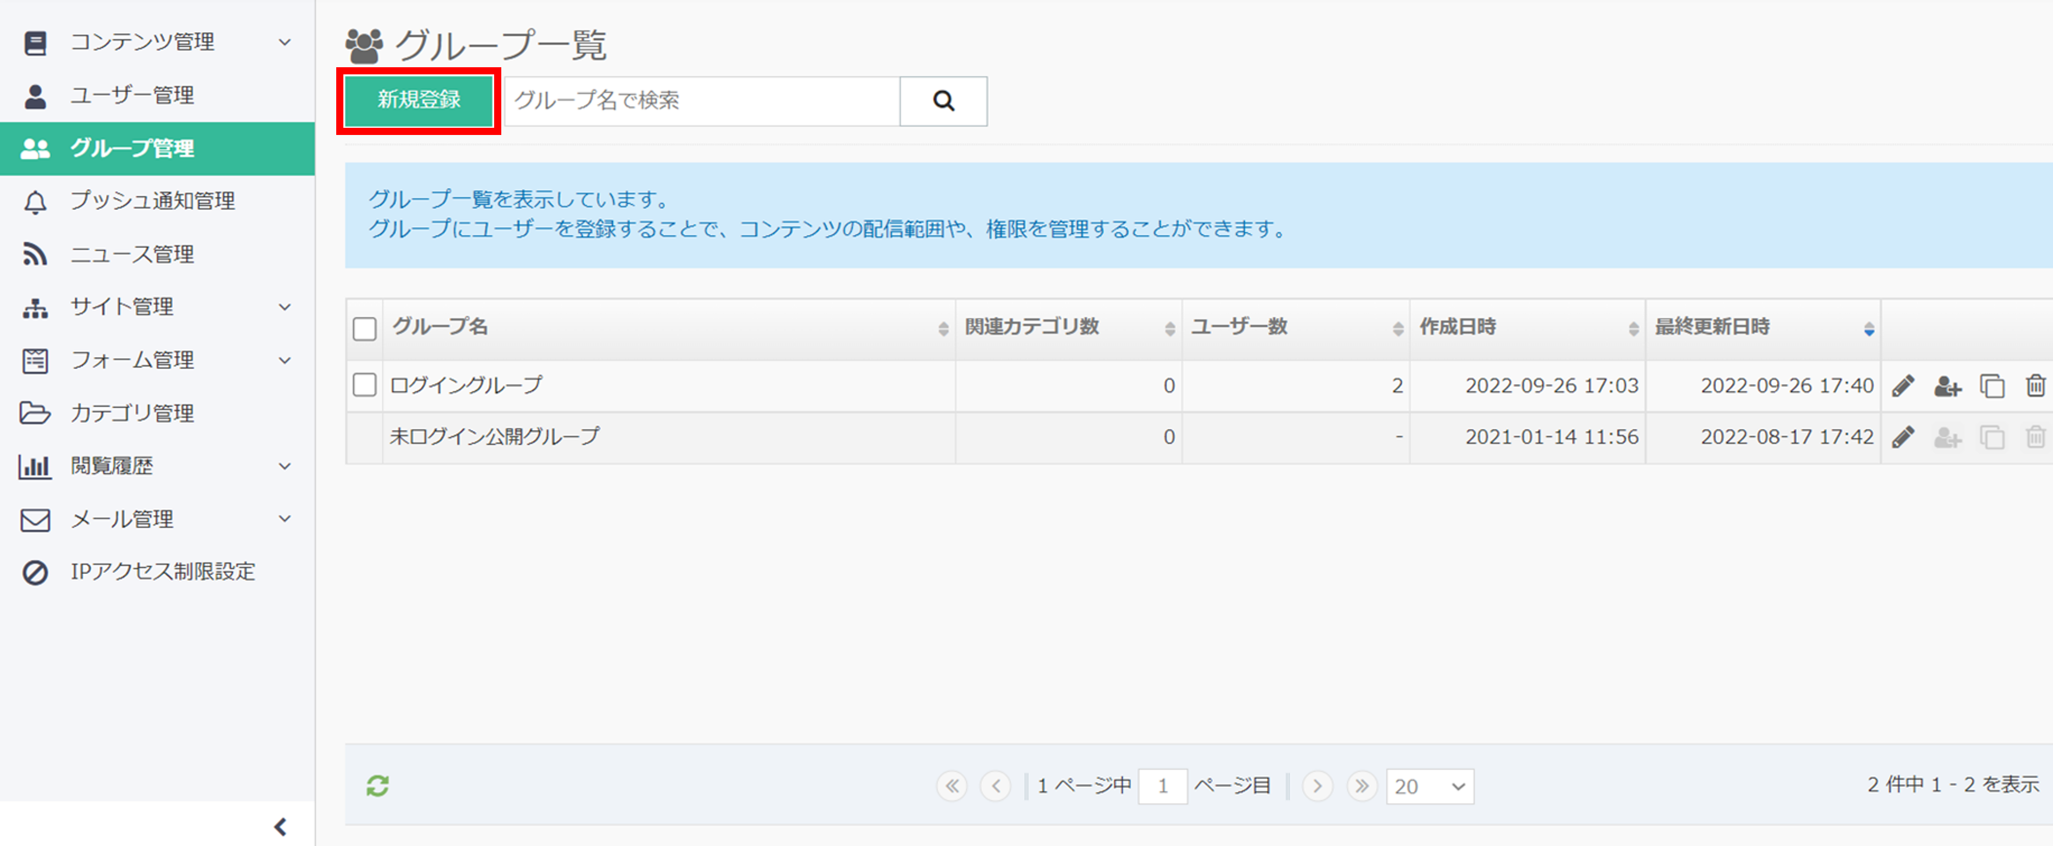Open カテゴリ管理 menu item
2053x846 pixels.
[158, 413]
